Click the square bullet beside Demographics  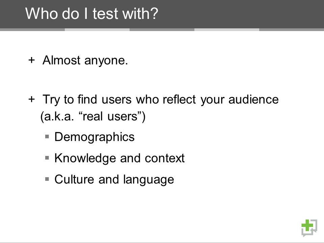point(47,136)
